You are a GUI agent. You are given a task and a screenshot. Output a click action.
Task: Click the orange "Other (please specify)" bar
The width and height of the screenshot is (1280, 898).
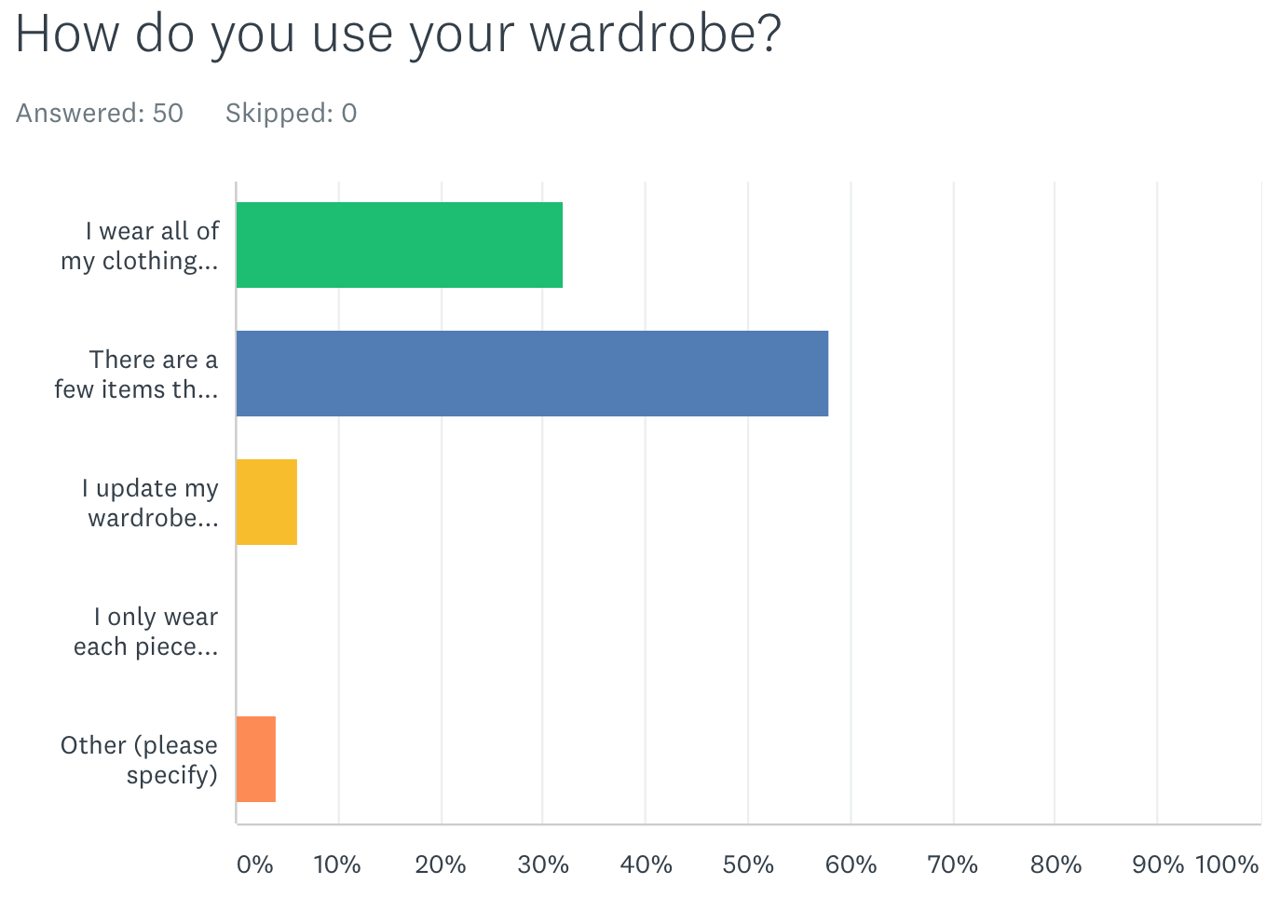point(256,759)
